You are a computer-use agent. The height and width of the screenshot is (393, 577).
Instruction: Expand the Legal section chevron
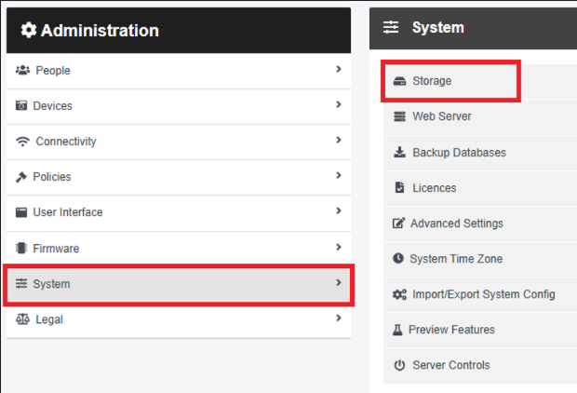coord(339,318)
